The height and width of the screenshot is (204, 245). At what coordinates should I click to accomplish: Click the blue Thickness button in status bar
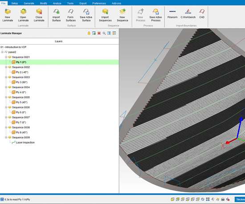point(240,200)
